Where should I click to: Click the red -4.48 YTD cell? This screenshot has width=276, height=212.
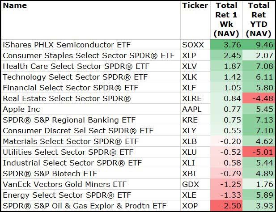pos(259,98)
